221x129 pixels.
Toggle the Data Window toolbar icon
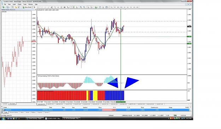point(16,7)
